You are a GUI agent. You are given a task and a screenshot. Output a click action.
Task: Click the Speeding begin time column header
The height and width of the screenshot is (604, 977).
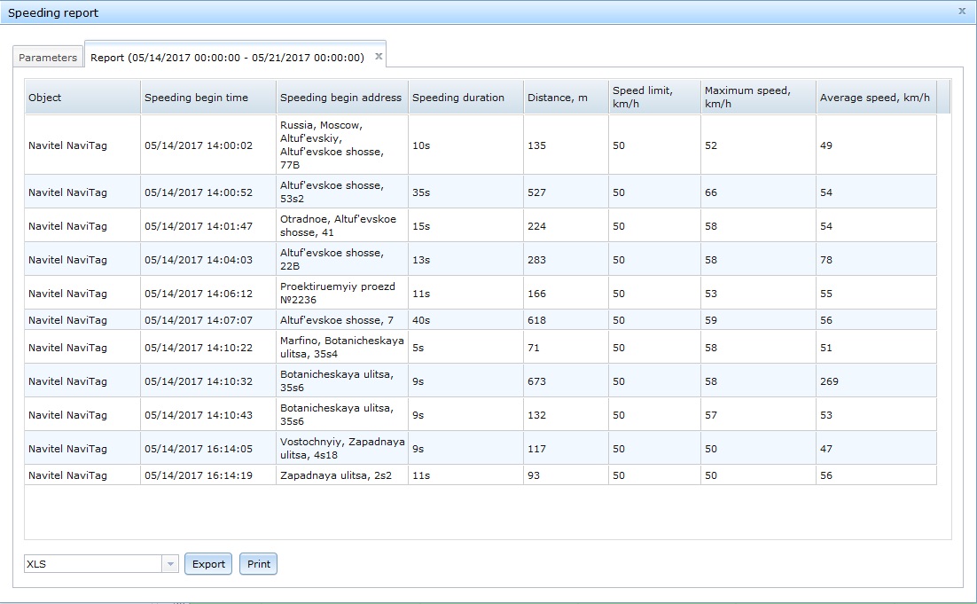pos(208,98)
